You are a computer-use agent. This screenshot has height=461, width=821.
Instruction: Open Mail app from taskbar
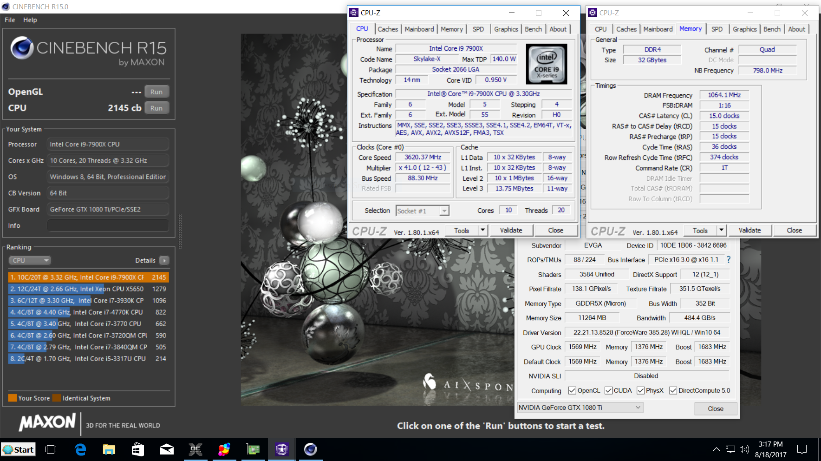(167, 449)
